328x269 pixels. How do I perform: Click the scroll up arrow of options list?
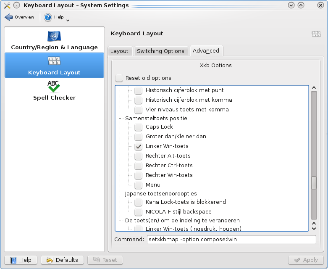[314, 88]
